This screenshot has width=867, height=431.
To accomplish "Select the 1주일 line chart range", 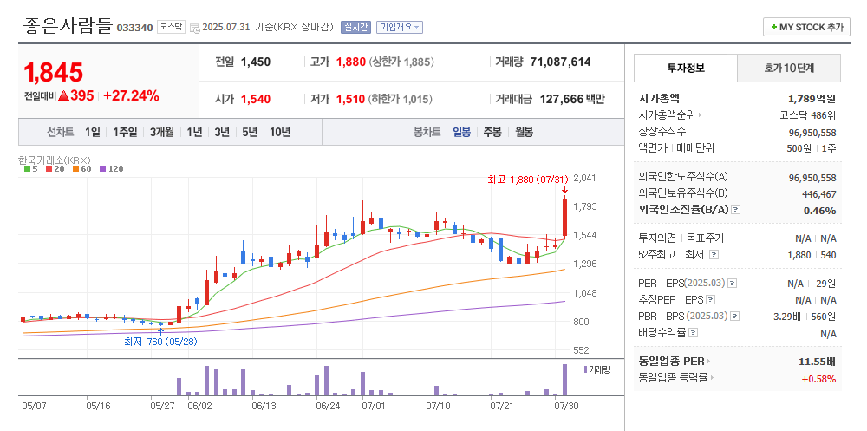I will (125, 132).
